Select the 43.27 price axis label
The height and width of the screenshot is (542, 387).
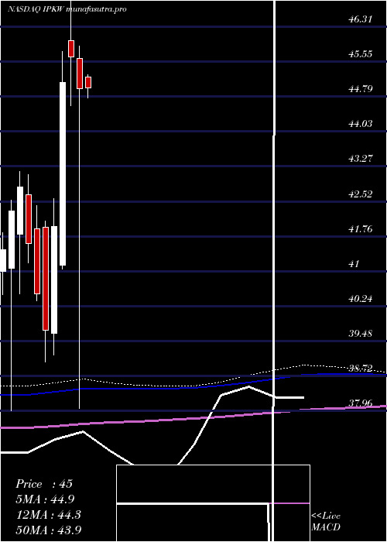pos(360,159)
